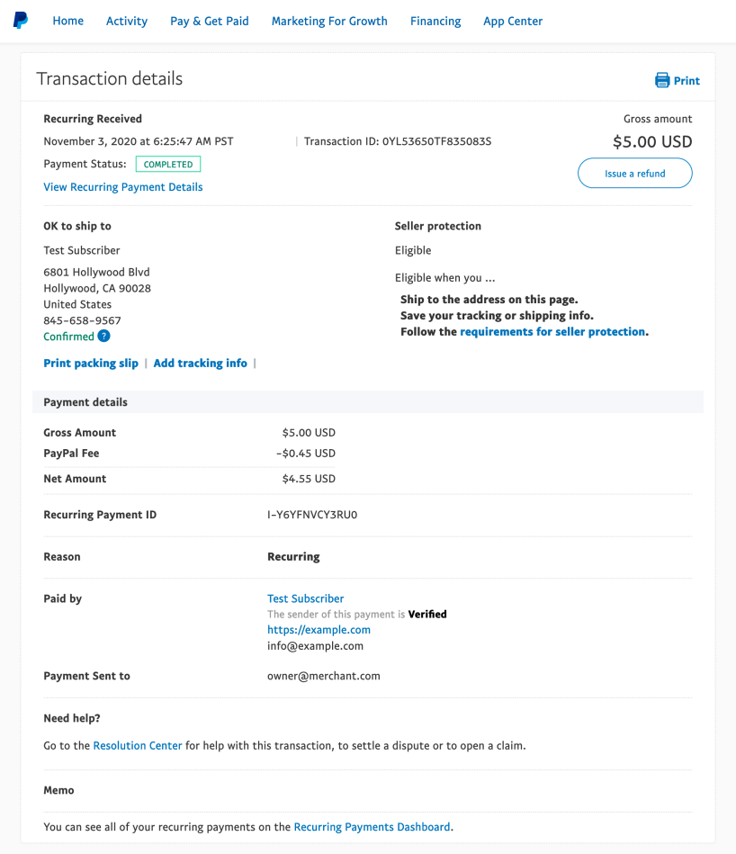Select Marketing For Growth menu
Image resolution: width=736 pixels, height=854 pixels.
329,21
